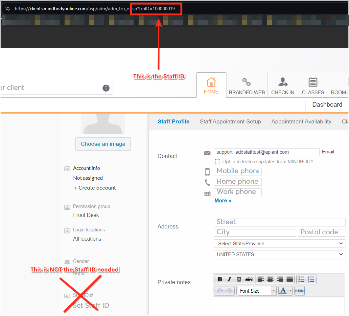Viewport: 349px width, 316px height.
Task: Open the HTML source editor button
Action: [299, 291]
